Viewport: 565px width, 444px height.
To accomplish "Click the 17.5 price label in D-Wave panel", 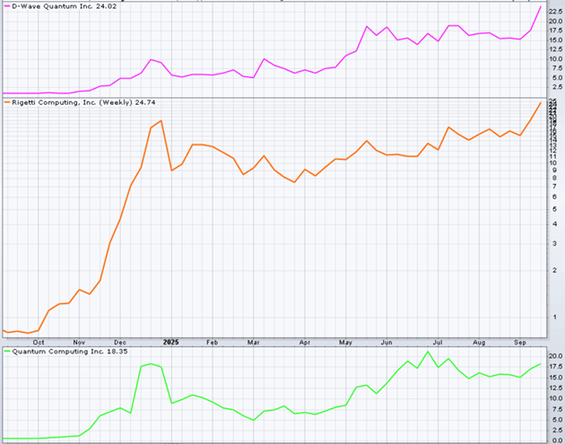I will tap(555, 30).
